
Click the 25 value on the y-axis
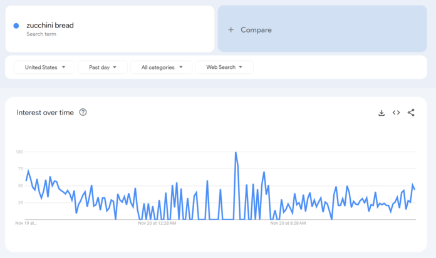pyautogui.click(x=19, y=203)
